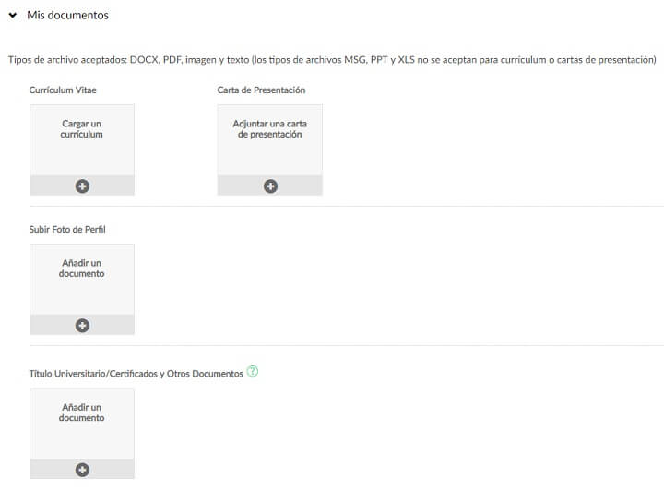Select the Cargar un currículum text
This screenshot has height=491, width=664.
(82, 128)
